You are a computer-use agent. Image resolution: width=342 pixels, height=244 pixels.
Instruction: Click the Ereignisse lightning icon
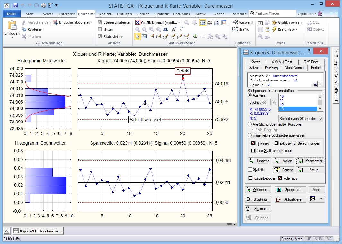click(x=275, y=29)
